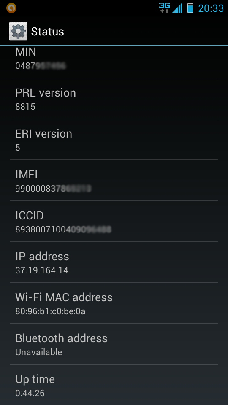Viewport: 228px width, 405px height.
Task: Tap the 37.19.164.14 IP value
Action: pos(42,270)
